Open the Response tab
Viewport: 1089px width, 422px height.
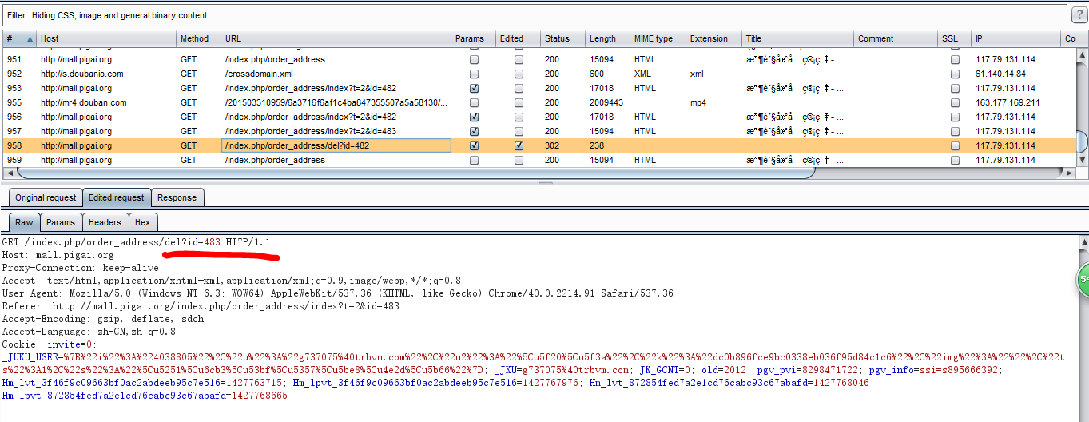click(x=177, y=197)
